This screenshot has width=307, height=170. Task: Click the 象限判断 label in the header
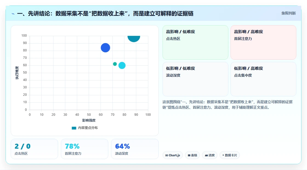point(288,13)
